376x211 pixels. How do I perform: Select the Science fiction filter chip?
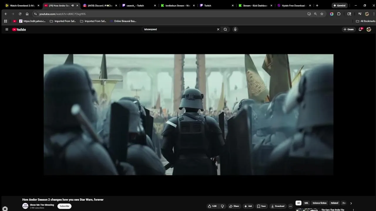pyautogui.click(x=319, y=203)
